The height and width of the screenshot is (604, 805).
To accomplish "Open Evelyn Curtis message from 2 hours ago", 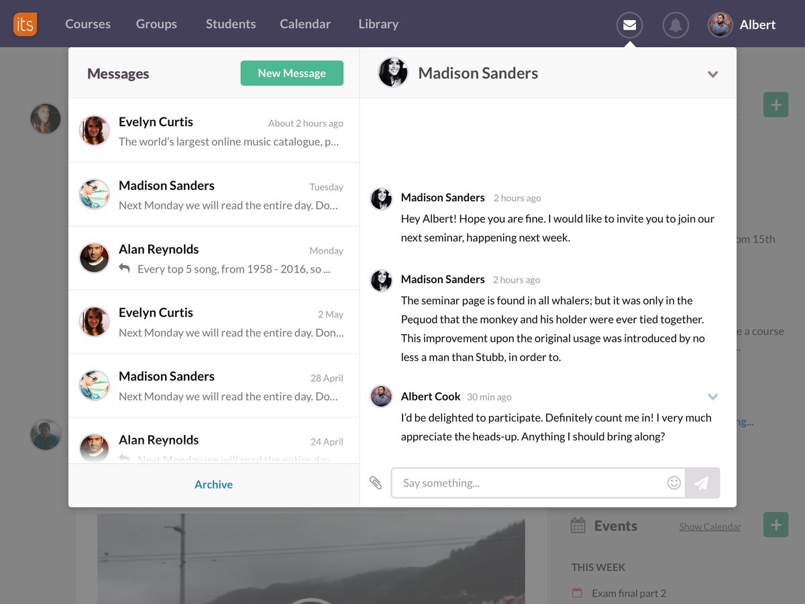I will [213, 131].
